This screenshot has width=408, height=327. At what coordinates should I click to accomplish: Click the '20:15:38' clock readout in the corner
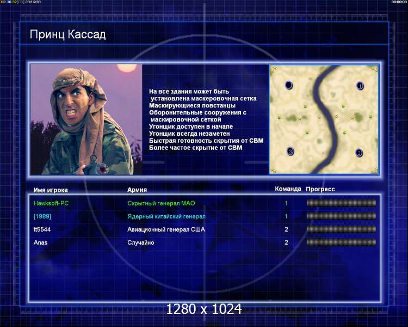click(33, 2)
